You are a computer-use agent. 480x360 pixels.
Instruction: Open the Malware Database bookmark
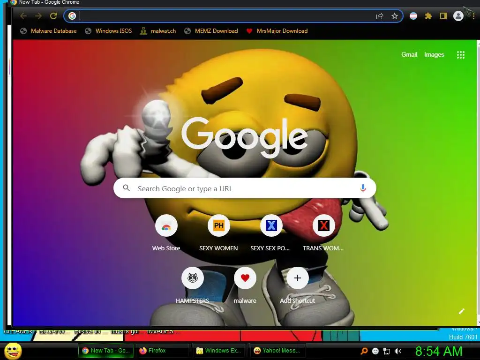pyautogui.click(x=48, y=31)
